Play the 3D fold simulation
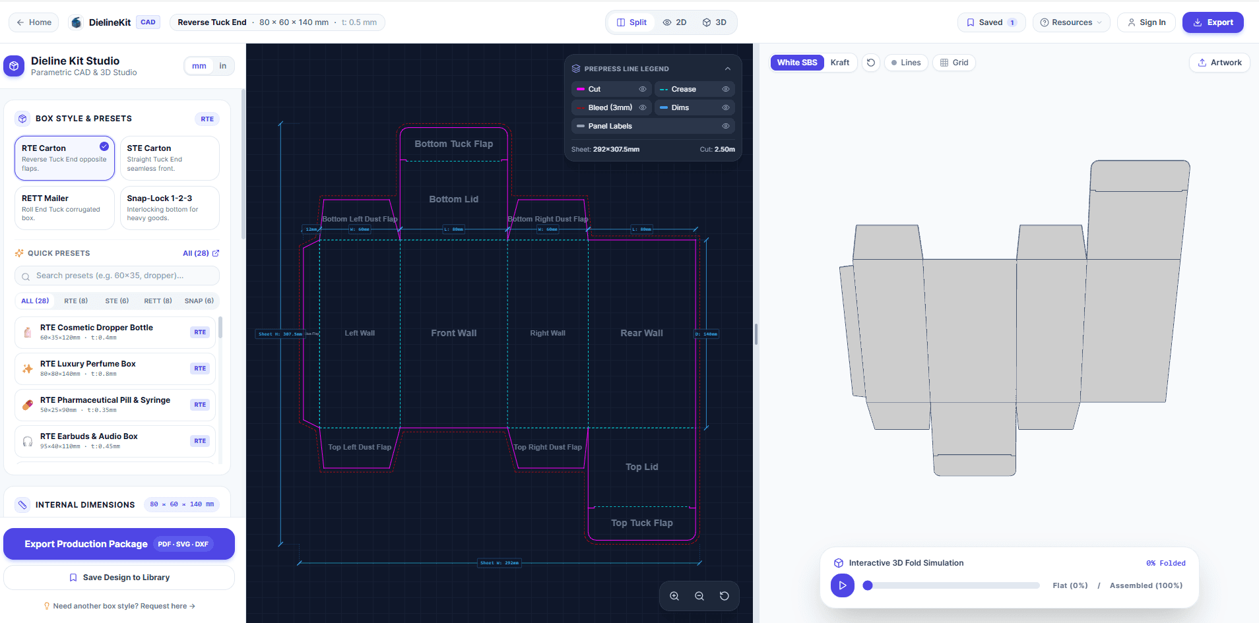Screen dimensions: 1259x623 pos(843,585)
